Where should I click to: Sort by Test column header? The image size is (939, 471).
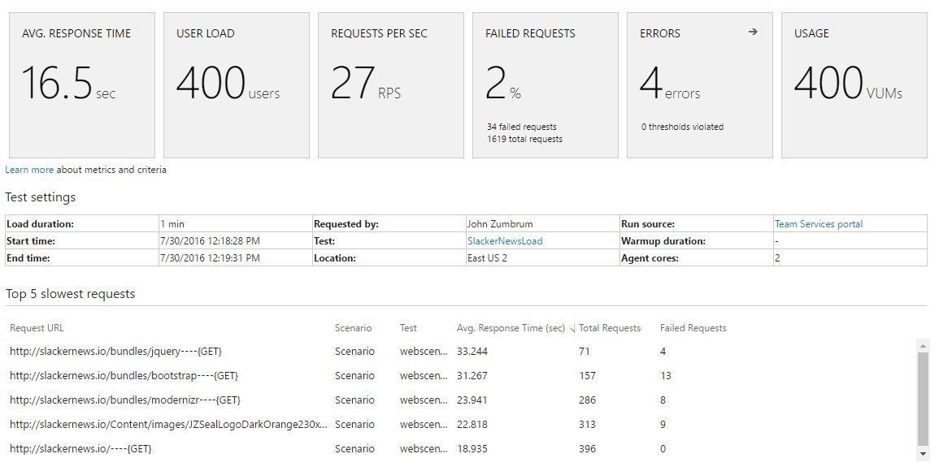[x=408, y=328]
